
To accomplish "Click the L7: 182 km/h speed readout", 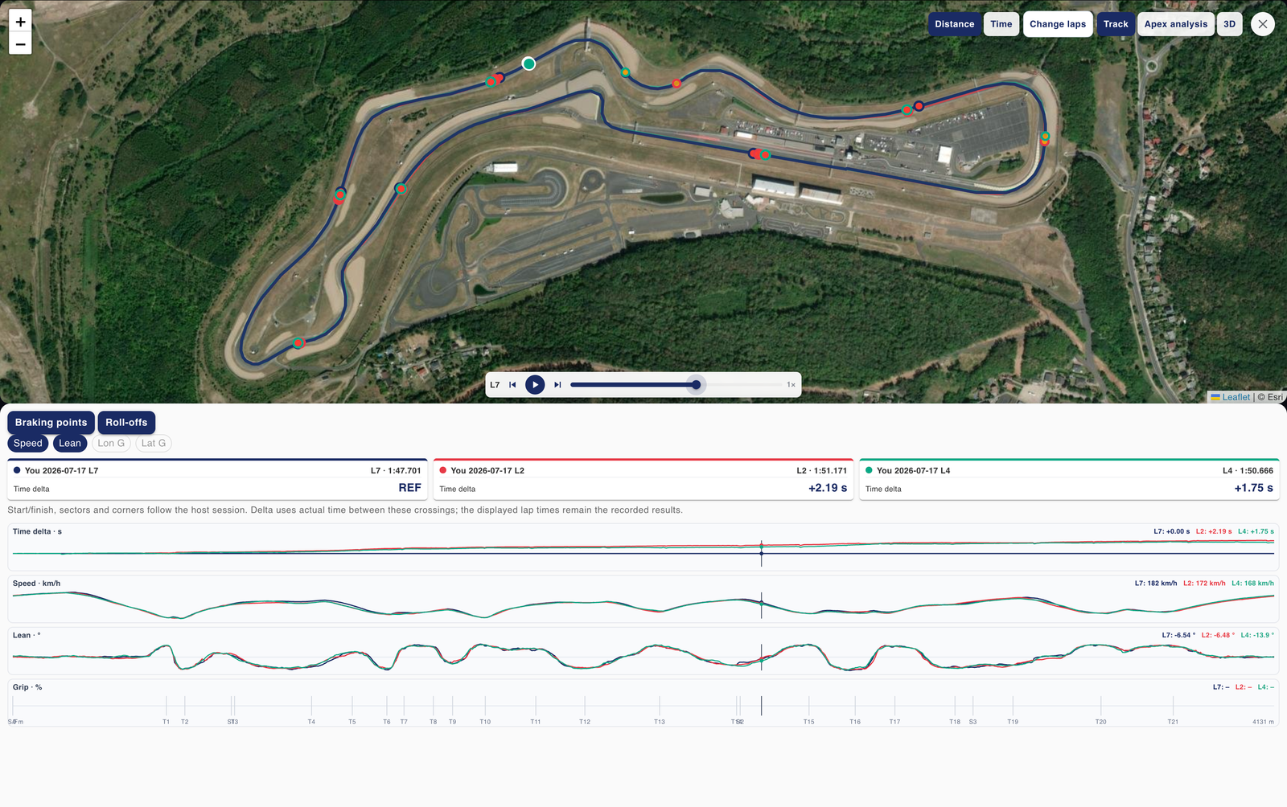I will (1156, 584).
